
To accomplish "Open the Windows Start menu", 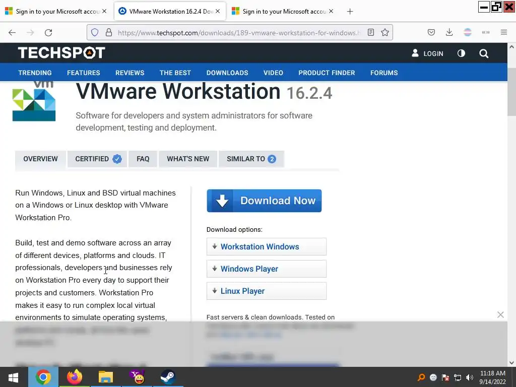I will tap(13, 377).
